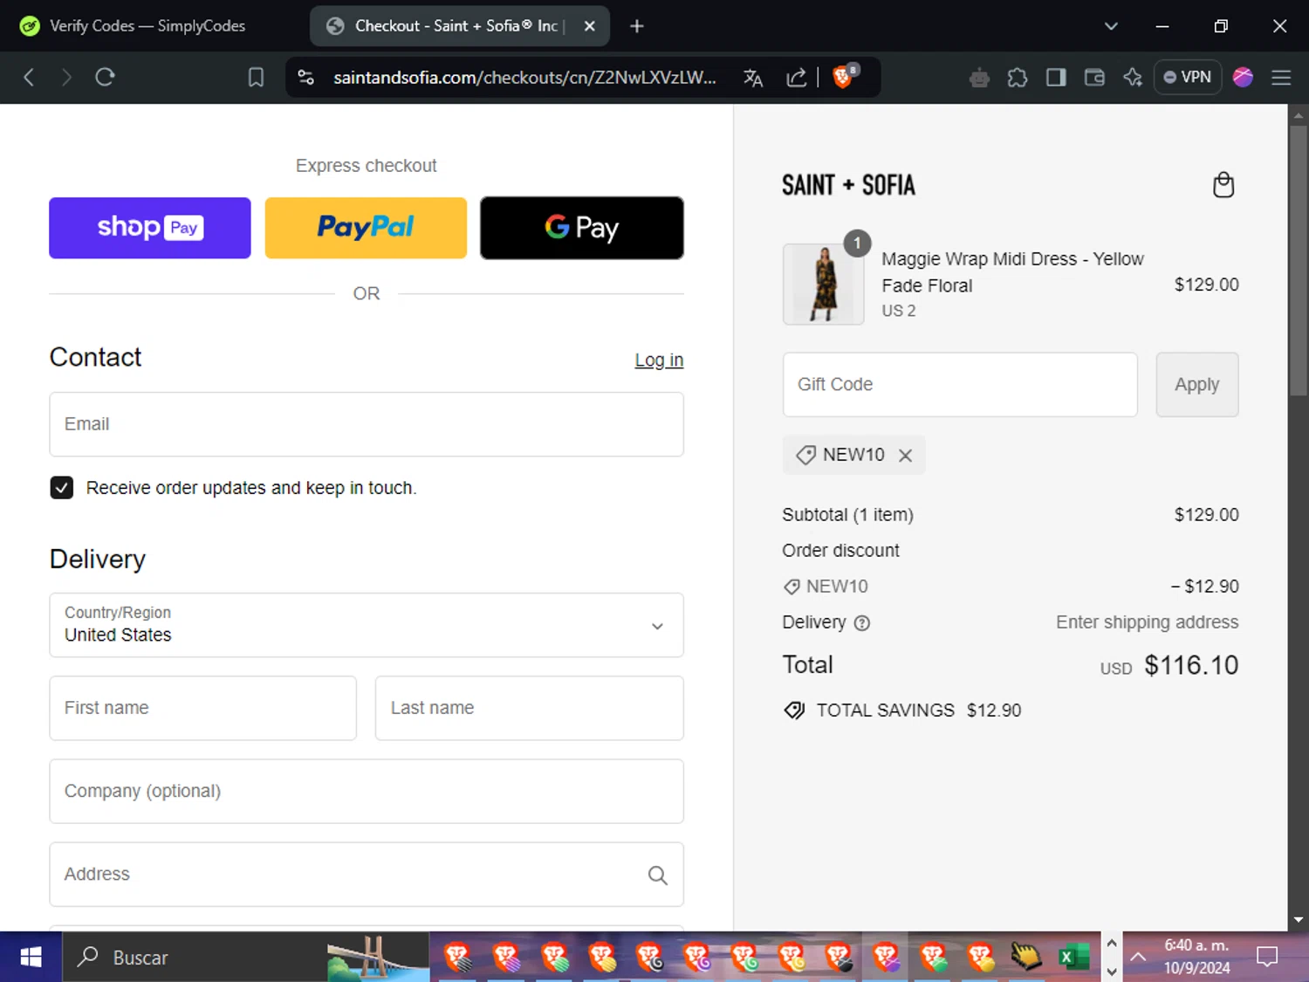1309x982 pixels.
Task: Click the taskbar clock and date
Action: pyautogui.click(x=1196, y=958)
